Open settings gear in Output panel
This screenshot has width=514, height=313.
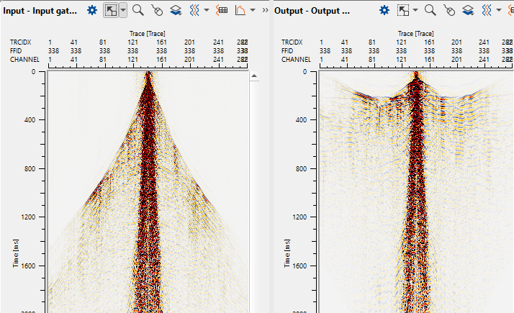(384, 10)
